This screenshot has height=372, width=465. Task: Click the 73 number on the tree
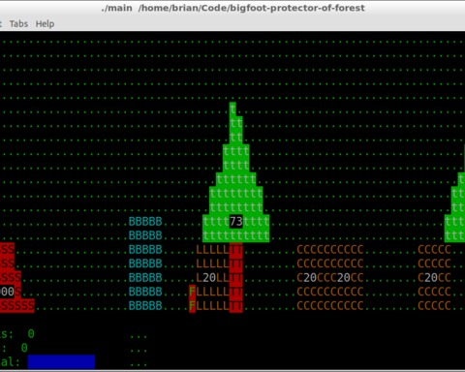tap(235, 222)
